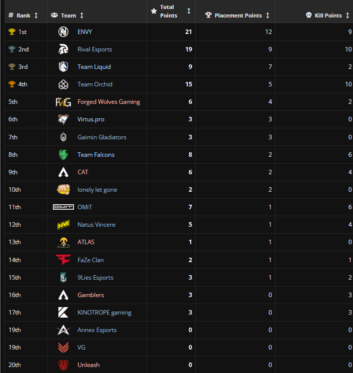Click the Annex Esports star logo

tap(63, 330)
